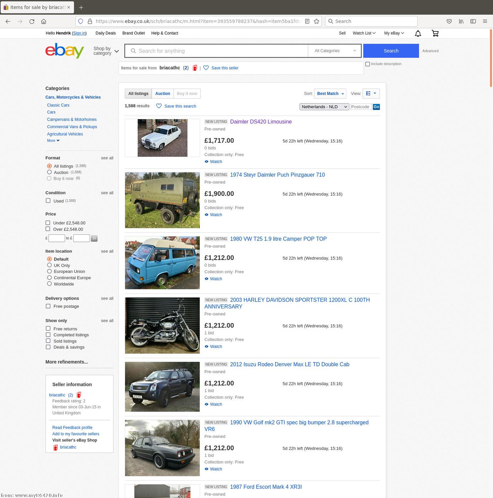The height and width of the screenshot is (498, 493).
Task: Click in Search for anything field
Action: click(x=216, y=51)
